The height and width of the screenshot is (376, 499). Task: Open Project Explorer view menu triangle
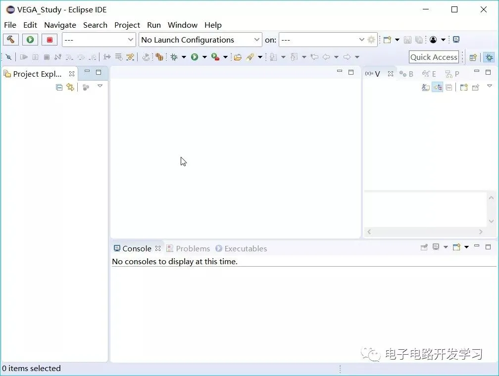[x=100, y=86]
